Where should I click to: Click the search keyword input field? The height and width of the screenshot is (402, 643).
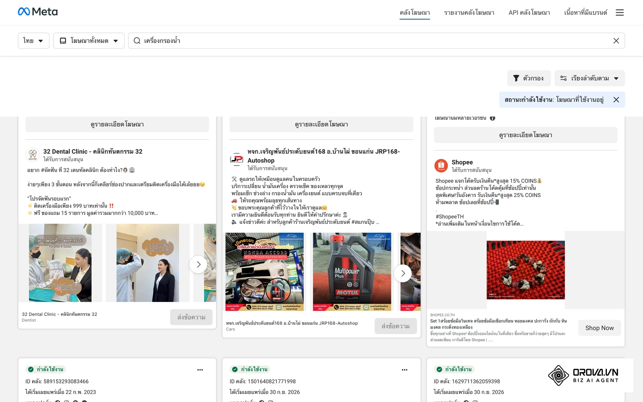point(377,41)
